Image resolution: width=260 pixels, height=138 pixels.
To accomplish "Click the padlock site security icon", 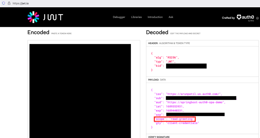I will (x=9, y=3).
